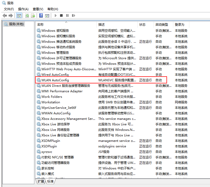The height and width of the screenshot is (187, 210).
Task: Click 正在运行 status of WLAN AutoConfig
Action: coord(146,80)
